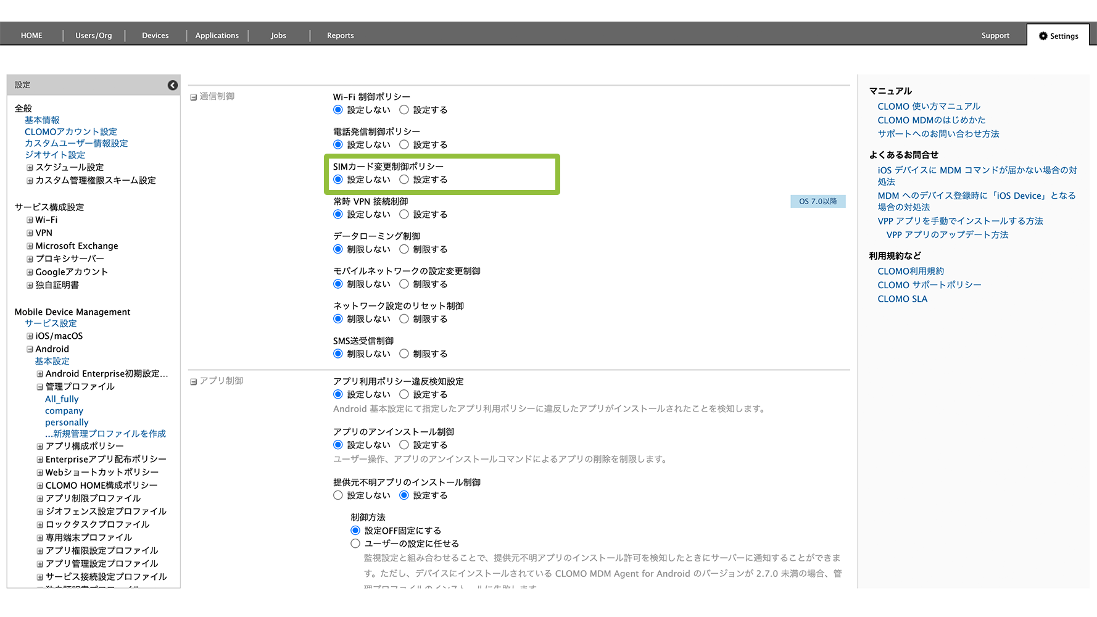Choose ユーザーの設定に任せる control method
The width and height of the screenshot is (1097, 617).
355,544
